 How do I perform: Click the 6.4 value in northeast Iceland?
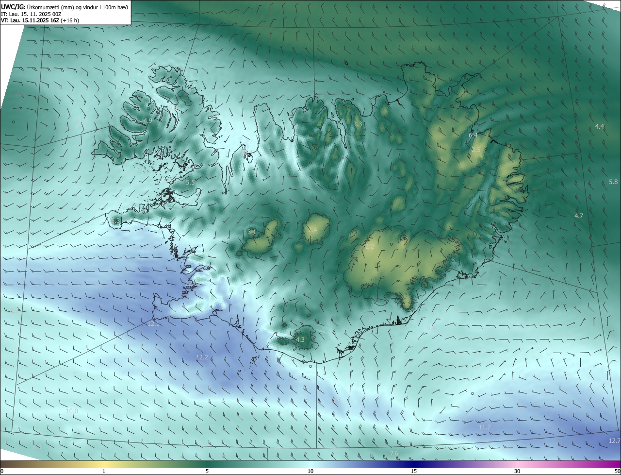473,135
